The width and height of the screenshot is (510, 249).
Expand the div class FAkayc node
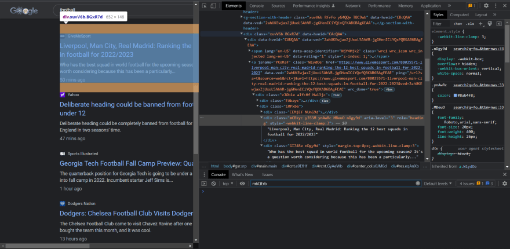pyautogui.click(x=257, y=101)
